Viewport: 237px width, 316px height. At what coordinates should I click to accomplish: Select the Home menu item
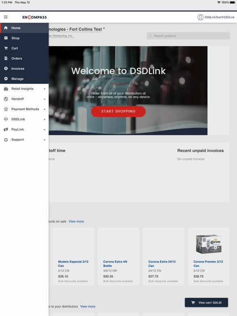click(24, 28)
